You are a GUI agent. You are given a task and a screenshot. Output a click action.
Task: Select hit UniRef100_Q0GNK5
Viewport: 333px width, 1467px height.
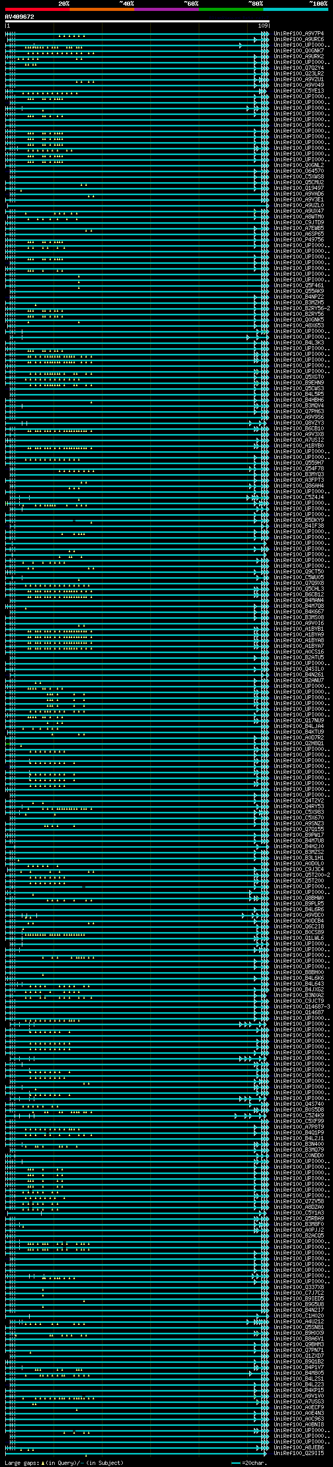(299, 320)
